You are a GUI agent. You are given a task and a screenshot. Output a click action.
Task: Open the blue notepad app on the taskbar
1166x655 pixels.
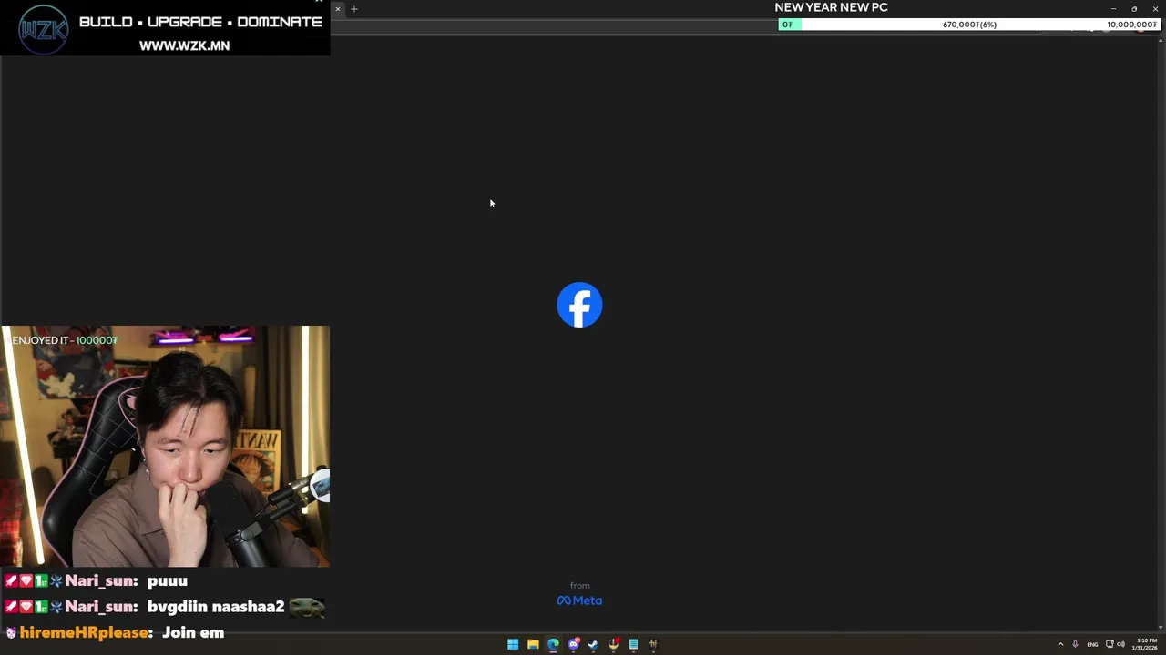pos(633,644)
